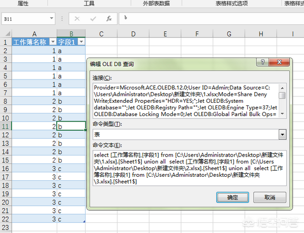304x233 pixels.
Task: Select row 16 header
Action: (6, 169)
